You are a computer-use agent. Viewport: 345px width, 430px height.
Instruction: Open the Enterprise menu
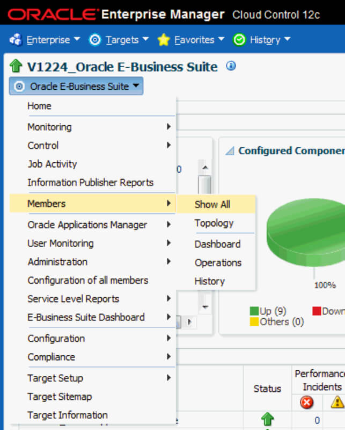(53, 40)
